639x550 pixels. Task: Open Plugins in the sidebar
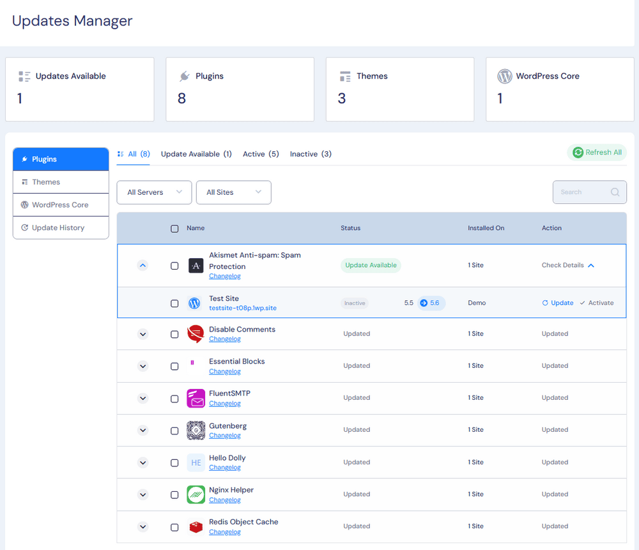coord(61,159)
